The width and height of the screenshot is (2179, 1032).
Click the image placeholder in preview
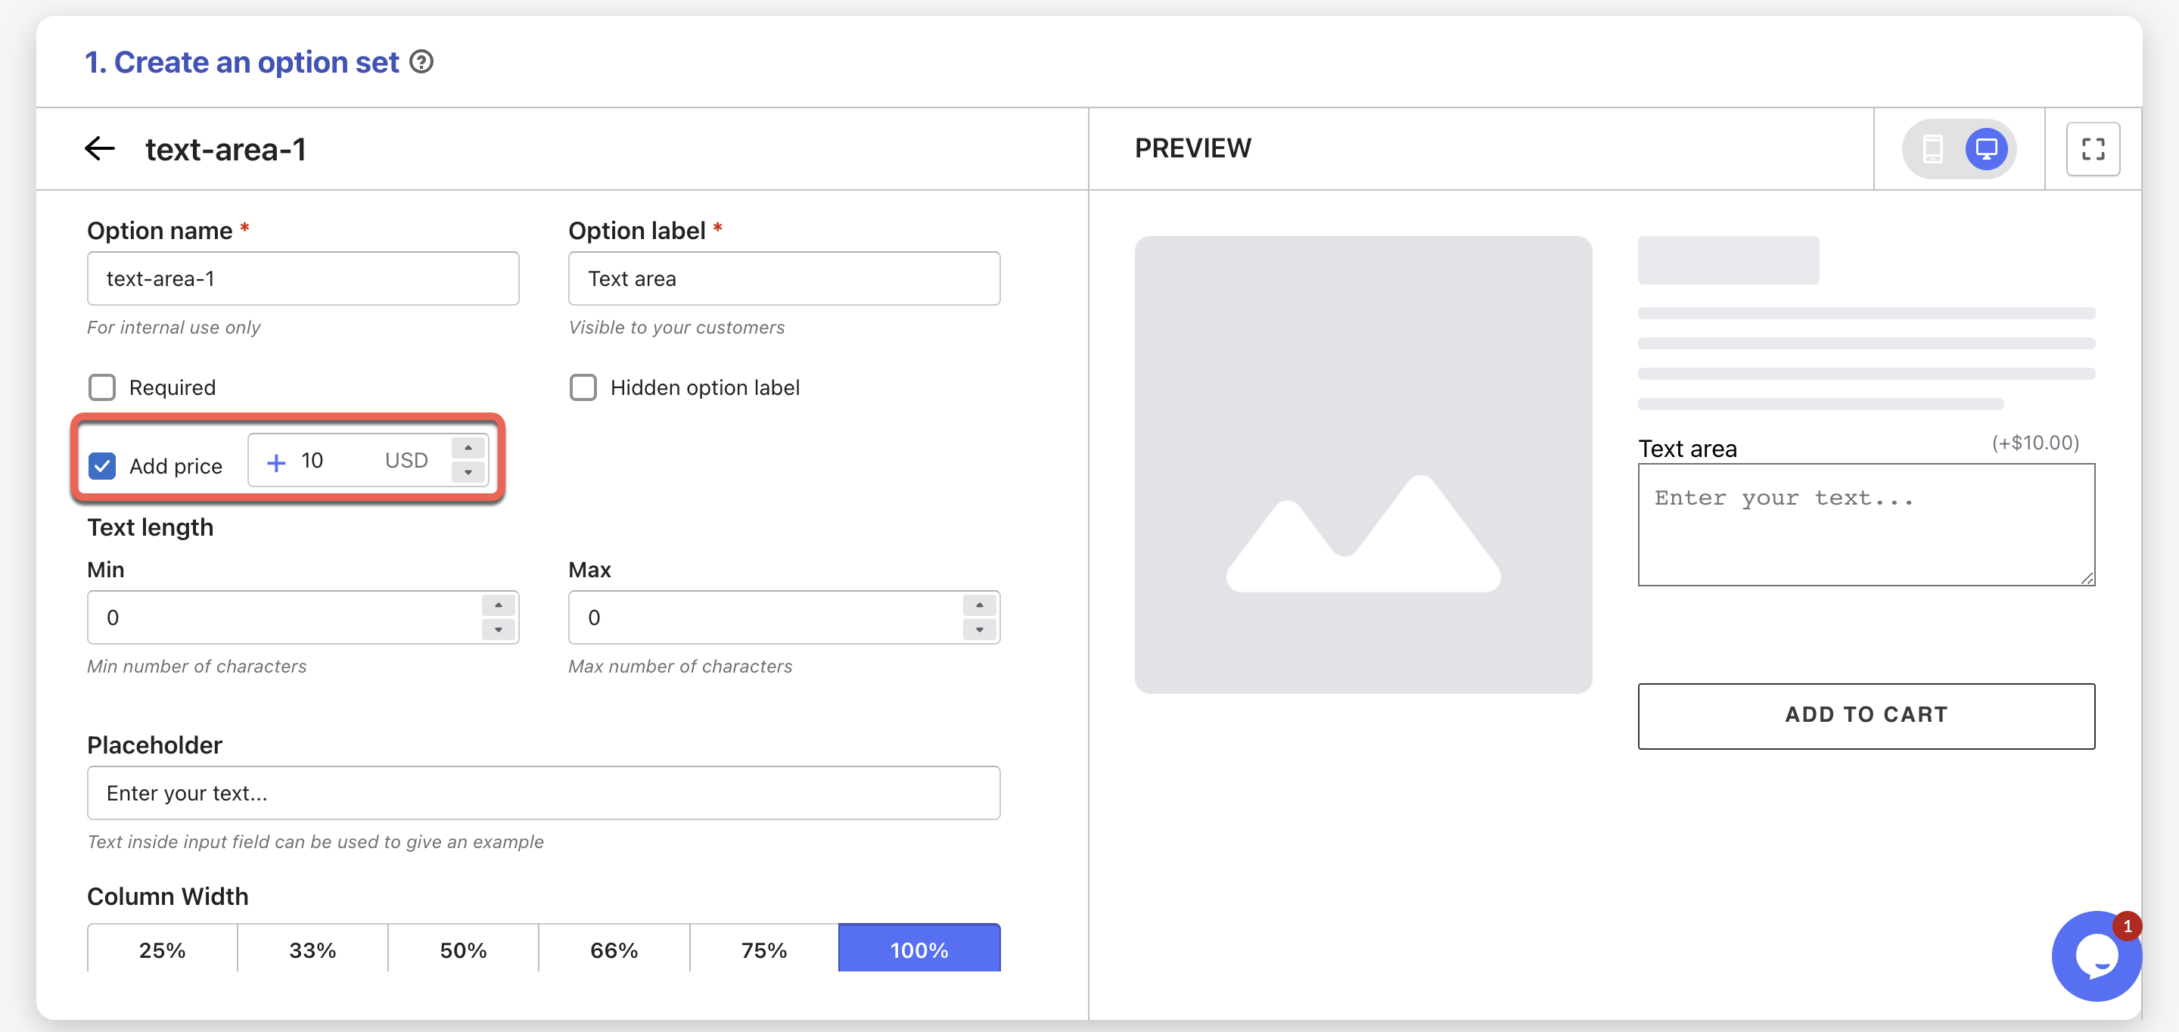pos(1363,465)
